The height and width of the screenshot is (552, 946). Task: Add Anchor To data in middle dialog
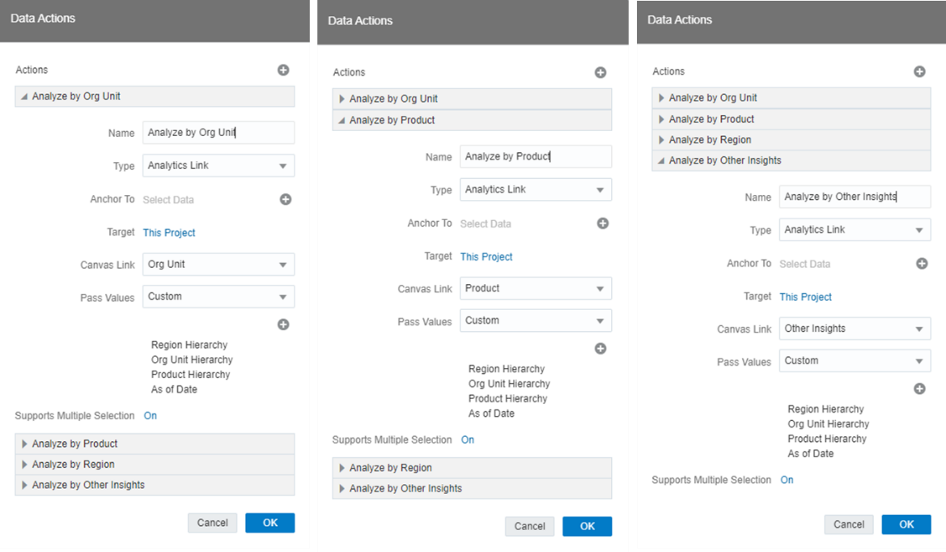[603, 223]
